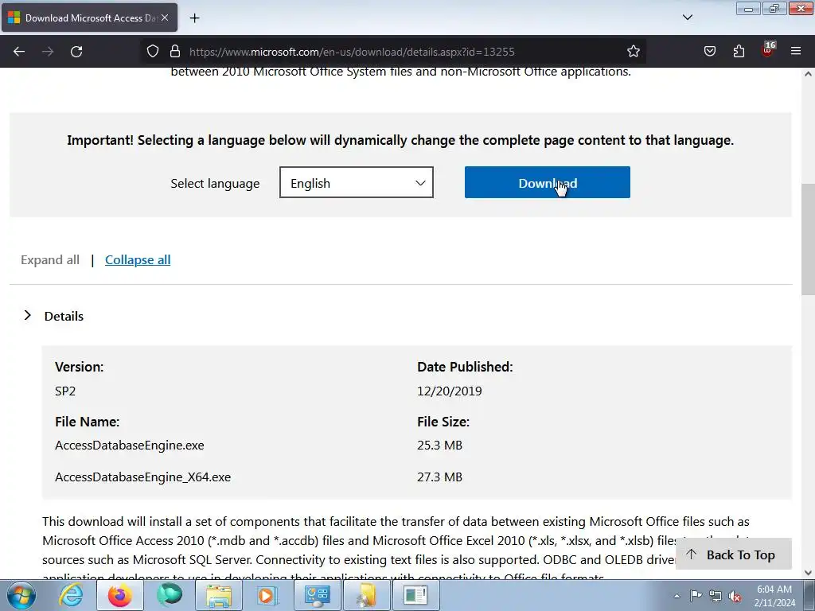The width and height of the screenshot is (815, 611).
Task: Open the Action Center flag icon
Action: (696, 595)
